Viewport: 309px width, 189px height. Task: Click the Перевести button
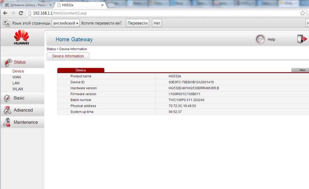[138, 23]
